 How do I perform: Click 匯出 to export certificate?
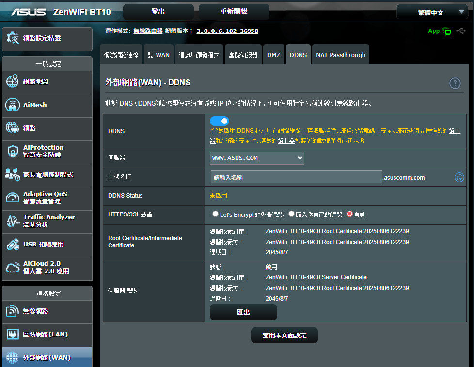click(x=243, y=312)
